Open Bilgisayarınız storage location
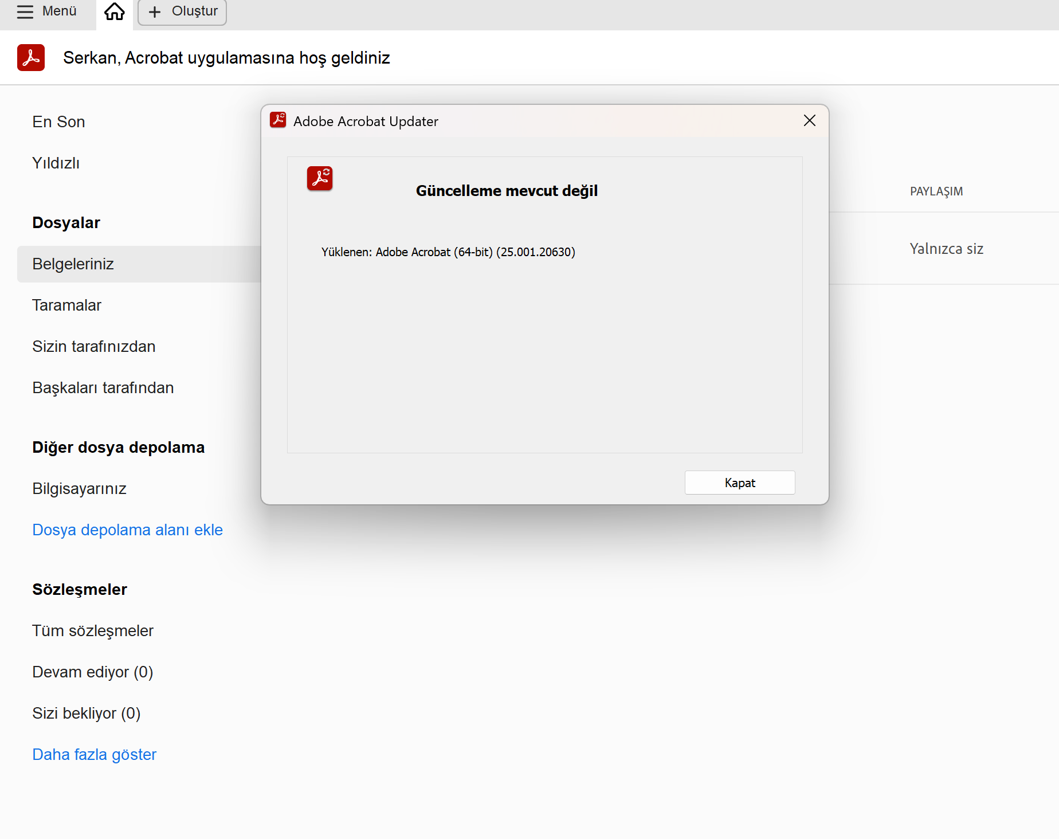The image size is (1059, 839). [x=79, y=488]
